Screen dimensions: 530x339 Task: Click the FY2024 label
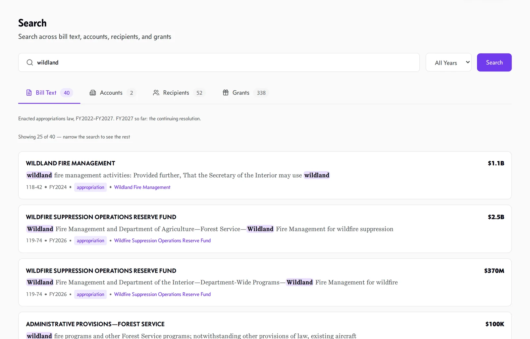58,187
